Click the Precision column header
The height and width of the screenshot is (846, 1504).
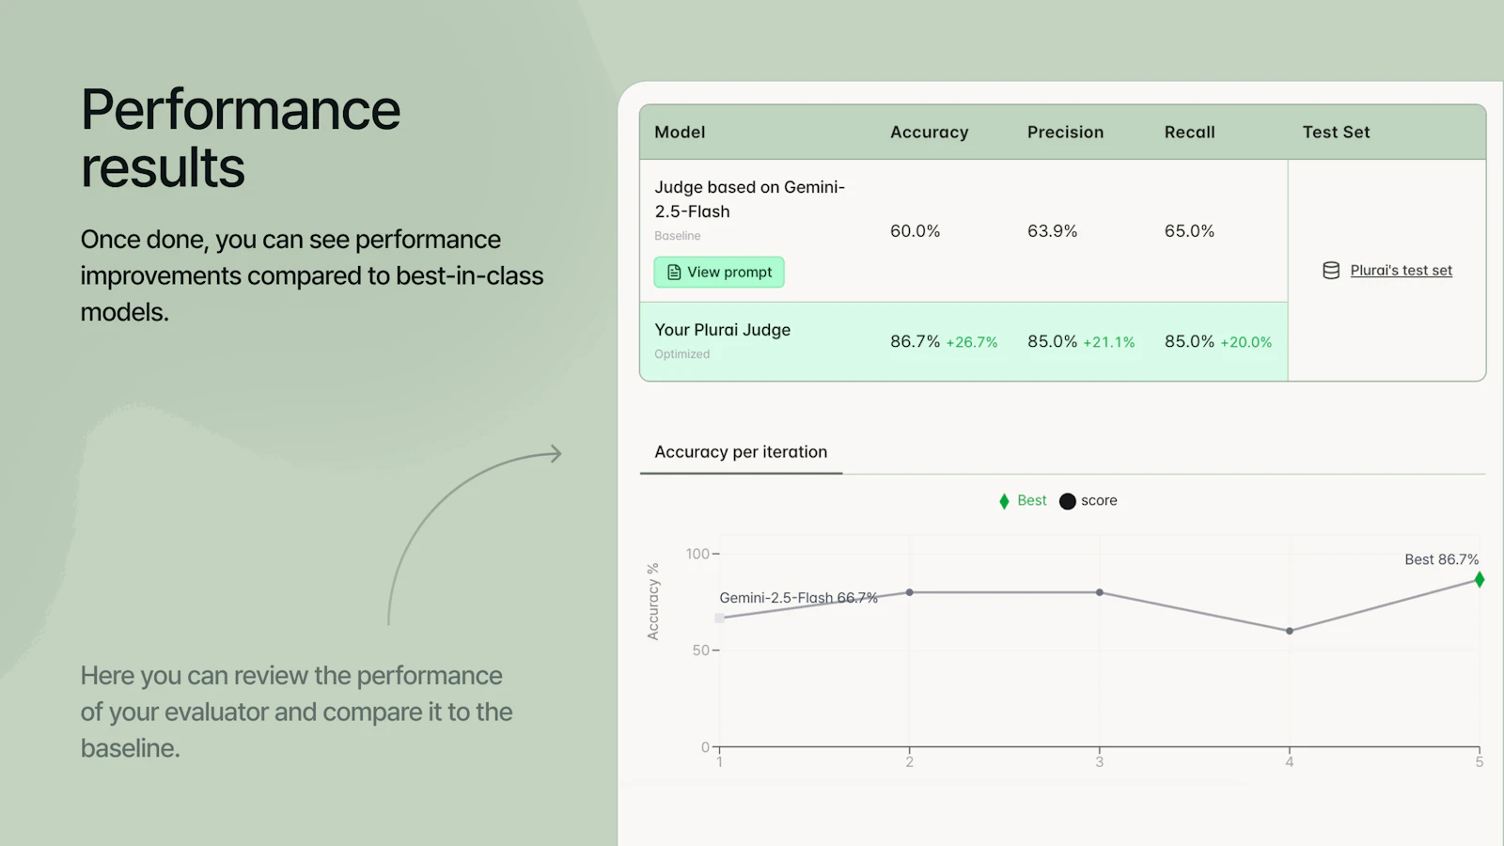pyautogui.click(x=1065, y=133)
